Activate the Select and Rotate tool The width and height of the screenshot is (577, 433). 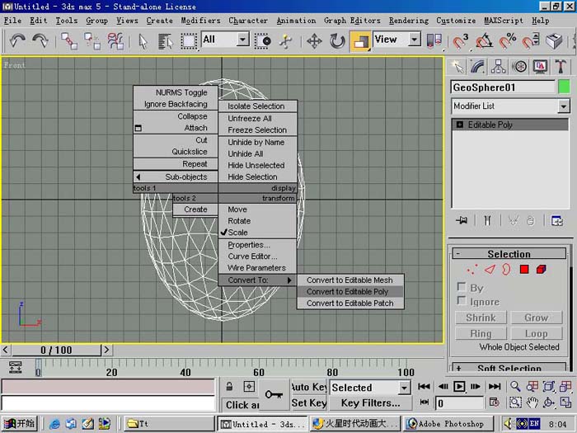point(337,41)
